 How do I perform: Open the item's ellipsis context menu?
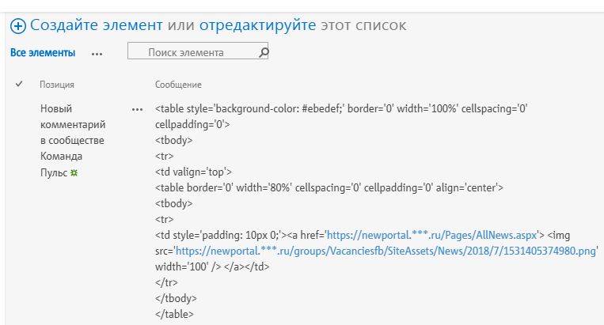point(137,109)
